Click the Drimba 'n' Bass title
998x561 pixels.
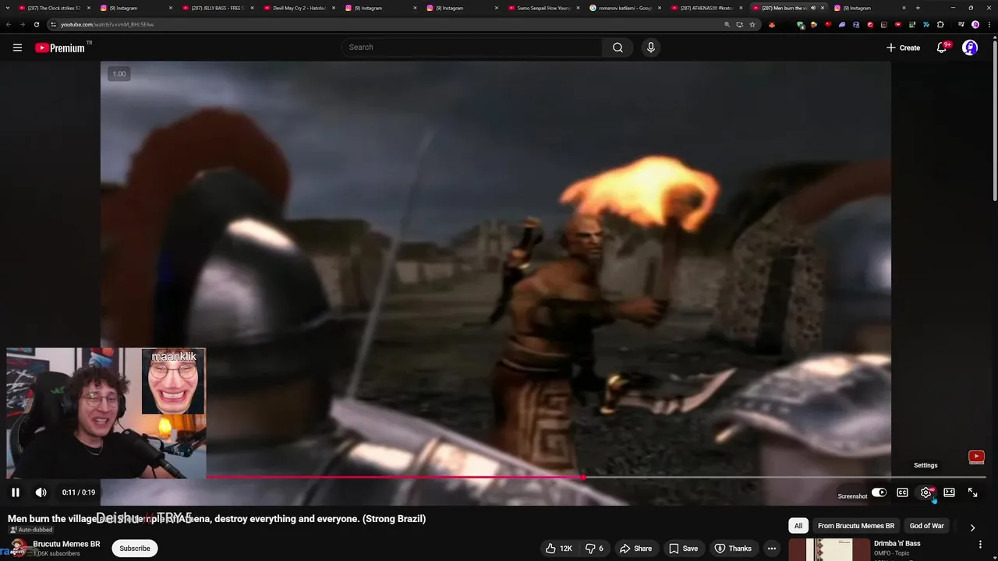[x=897, y=543]
